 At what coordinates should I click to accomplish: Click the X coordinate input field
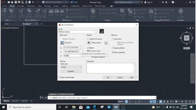(73, 48)
